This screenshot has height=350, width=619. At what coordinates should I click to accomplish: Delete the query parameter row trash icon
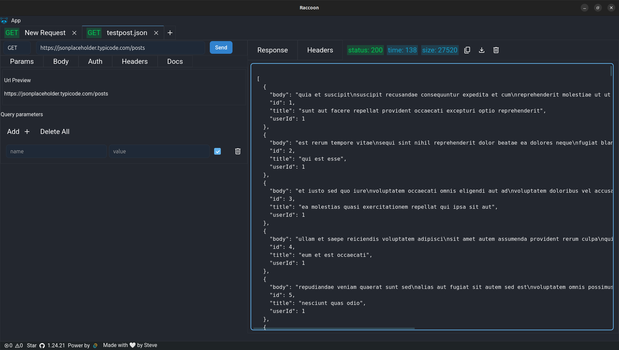[x=238, y=151]
